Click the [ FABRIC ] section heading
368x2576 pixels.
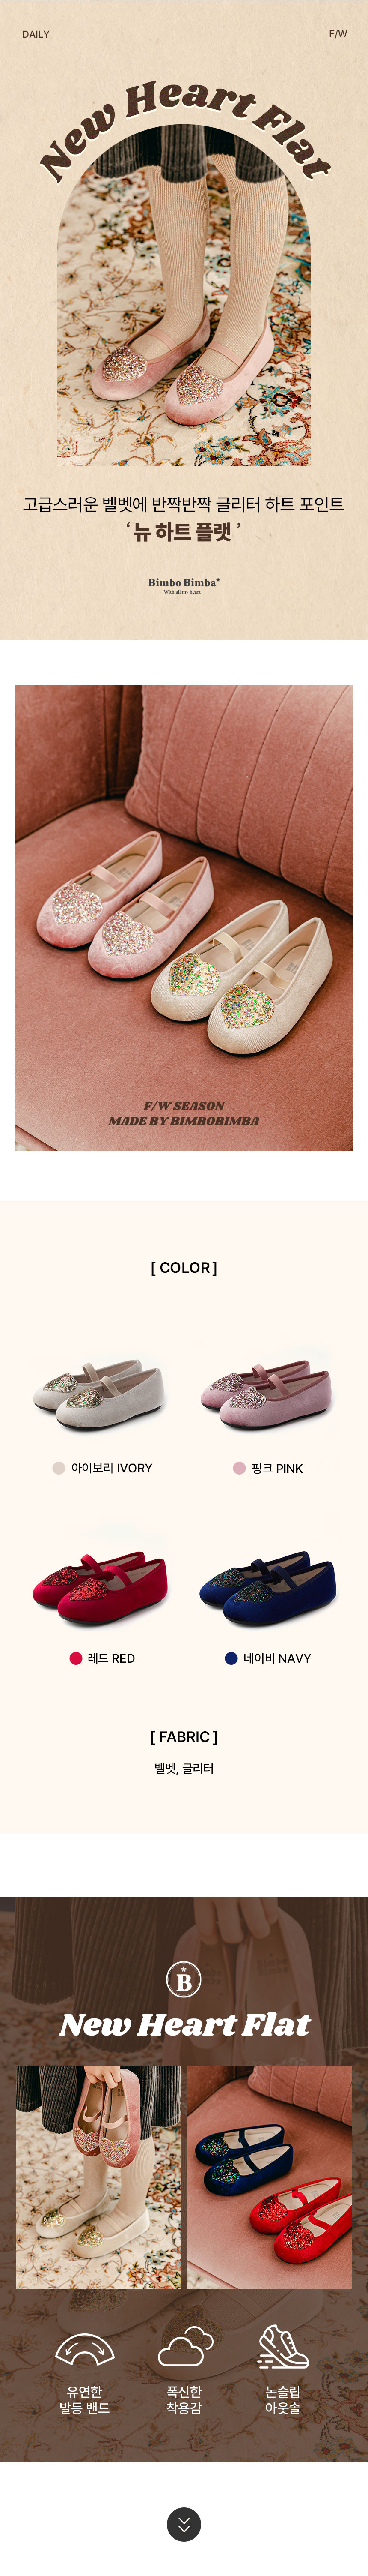point(184,1737)
